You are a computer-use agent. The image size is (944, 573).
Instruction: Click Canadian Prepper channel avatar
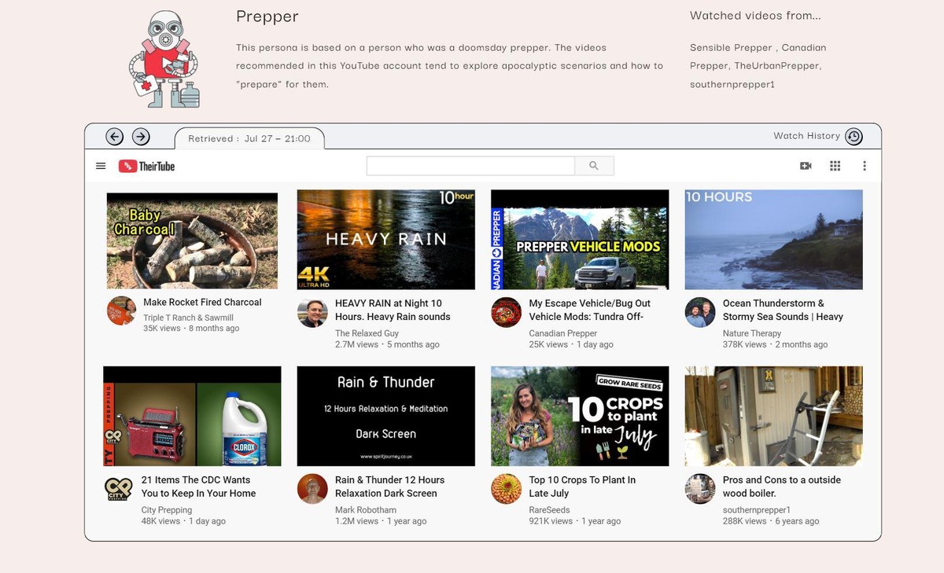point(506,313)
